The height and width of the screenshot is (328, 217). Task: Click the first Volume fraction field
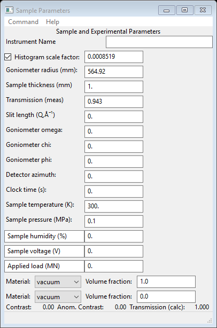point(166,282)
